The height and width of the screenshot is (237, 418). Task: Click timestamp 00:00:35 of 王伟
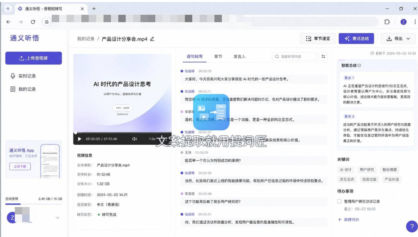202,153
